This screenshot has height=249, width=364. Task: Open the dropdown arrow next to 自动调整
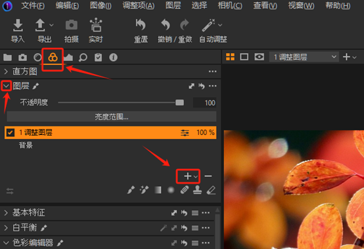pos(220,25)
